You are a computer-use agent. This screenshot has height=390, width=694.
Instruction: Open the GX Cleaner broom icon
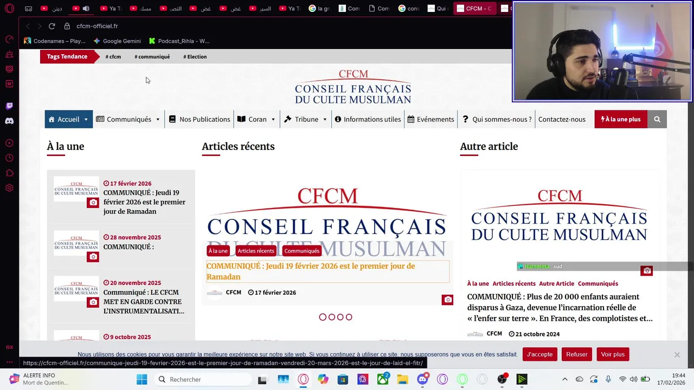(x=9, y=54)
